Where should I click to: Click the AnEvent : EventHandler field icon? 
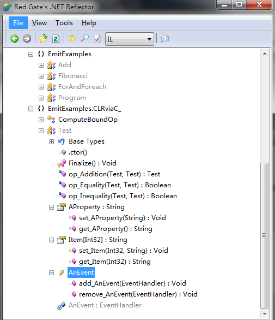[x=62, y=305]
